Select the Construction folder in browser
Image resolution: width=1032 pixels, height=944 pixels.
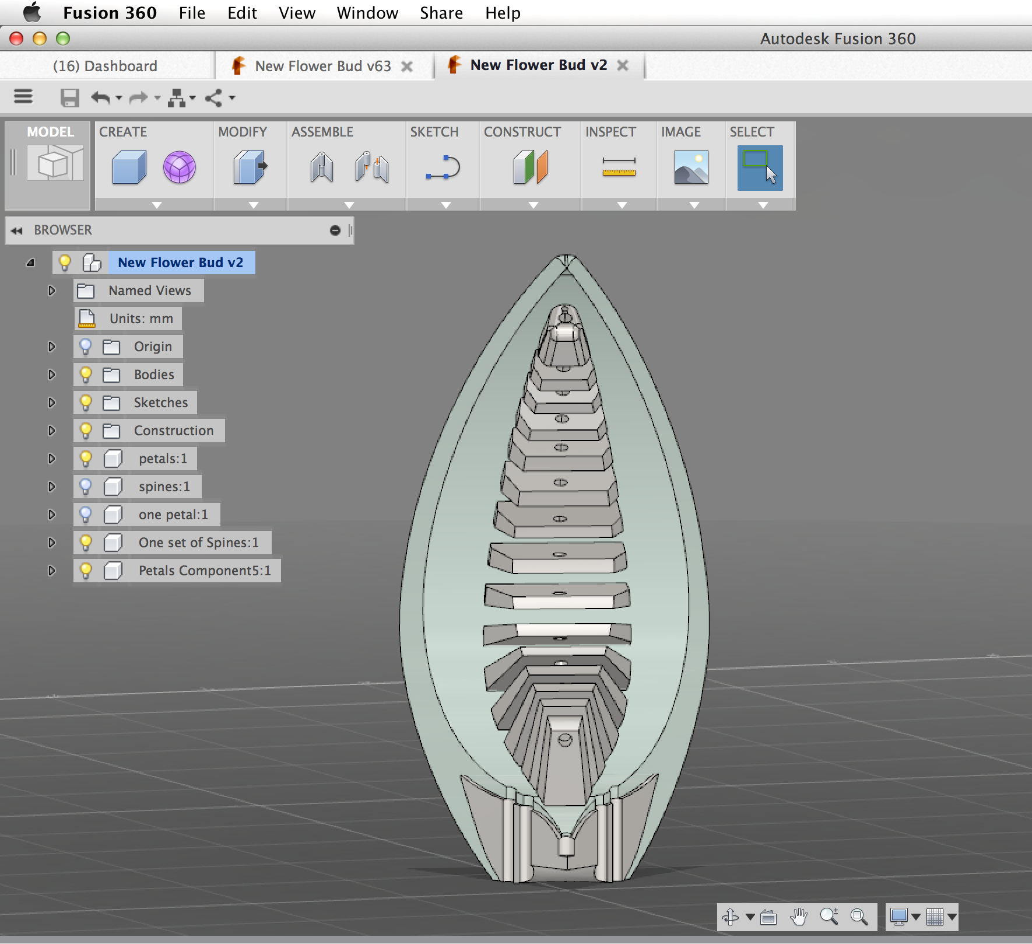coord(174,431)
